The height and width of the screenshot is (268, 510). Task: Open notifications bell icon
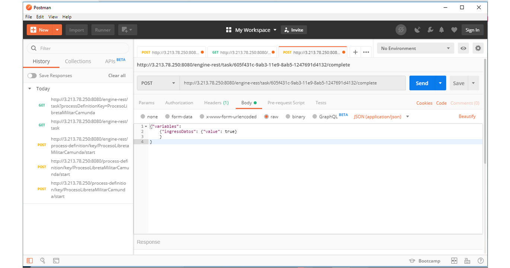click(442, 30)
